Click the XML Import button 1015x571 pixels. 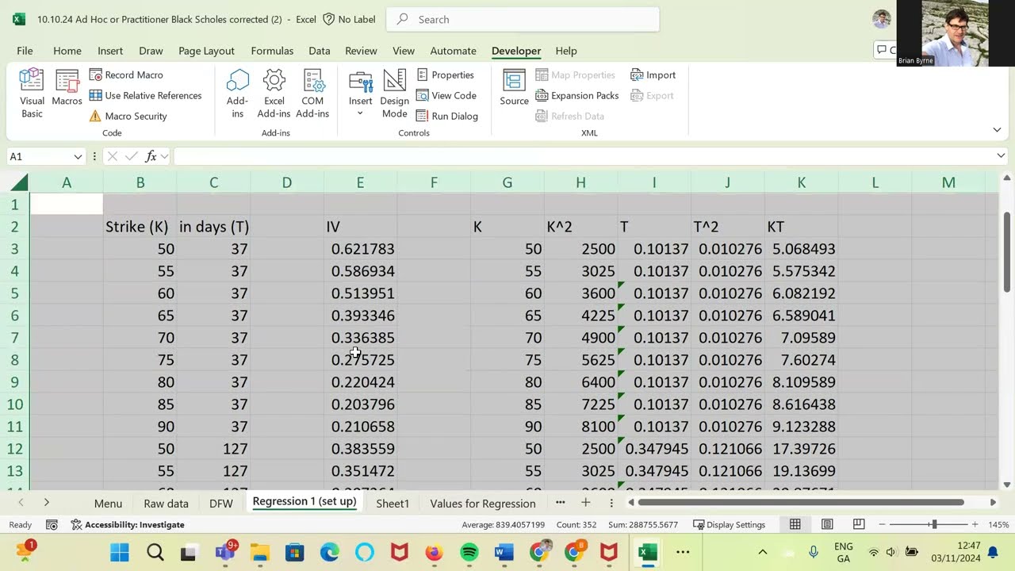[653, 75]
